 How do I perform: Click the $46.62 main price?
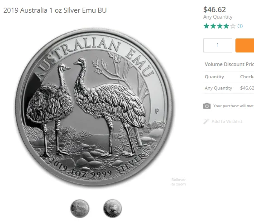[215, 9]
